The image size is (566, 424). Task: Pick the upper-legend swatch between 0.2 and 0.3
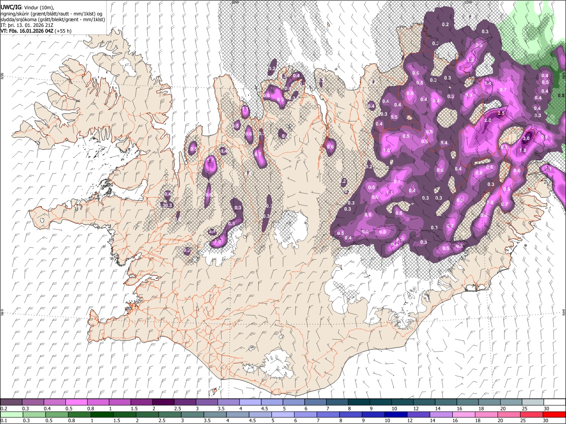pyautogui.click(x=11, y=402)
